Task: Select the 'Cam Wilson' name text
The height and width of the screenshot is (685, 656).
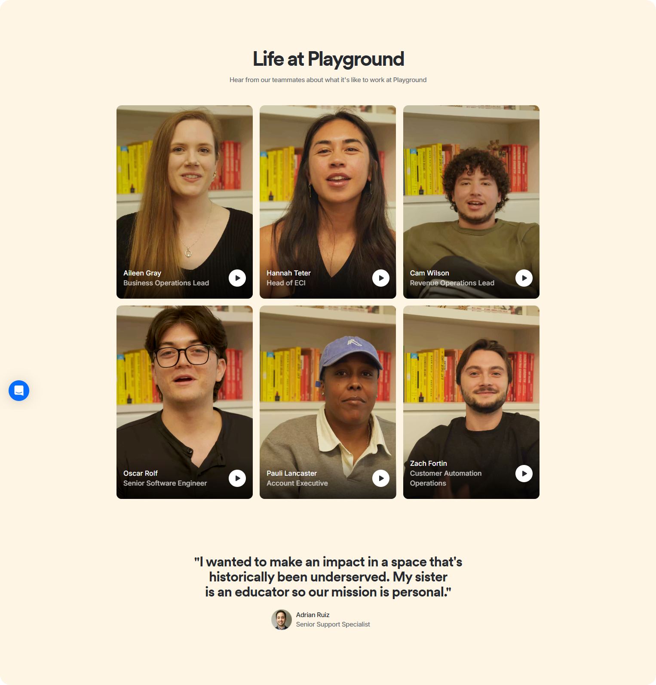Action: click(429, 273)
